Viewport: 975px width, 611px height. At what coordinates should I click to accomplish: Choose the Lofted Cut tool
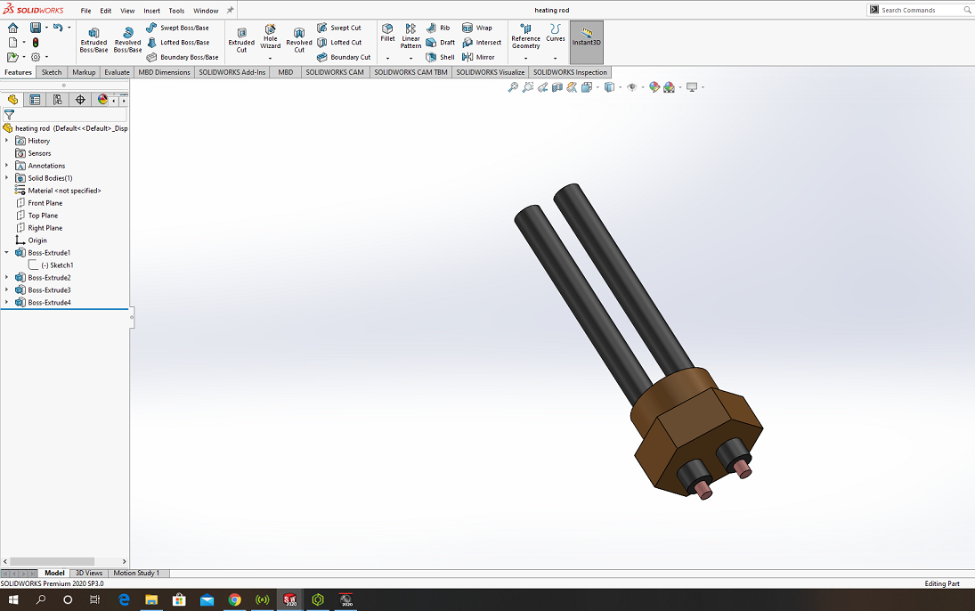click(339, 43)
